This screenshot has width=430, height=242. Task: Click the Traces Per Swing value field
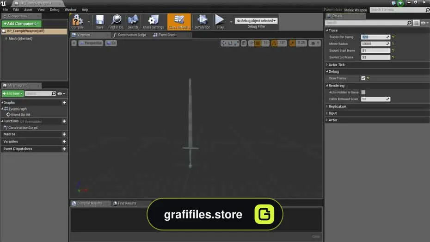(x=375, y=37)
